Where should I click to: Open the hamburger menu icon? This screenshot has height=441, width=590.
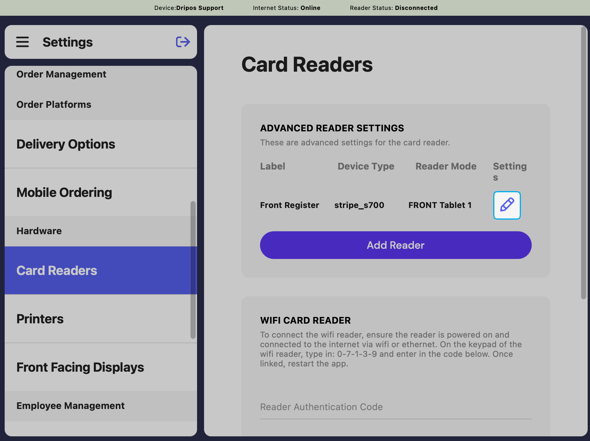(x=22, y=42)
